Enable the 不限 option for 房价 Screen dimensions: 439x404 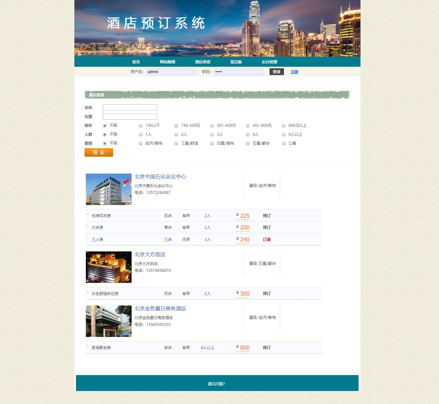pyautogui.click(x=105, y=126)
